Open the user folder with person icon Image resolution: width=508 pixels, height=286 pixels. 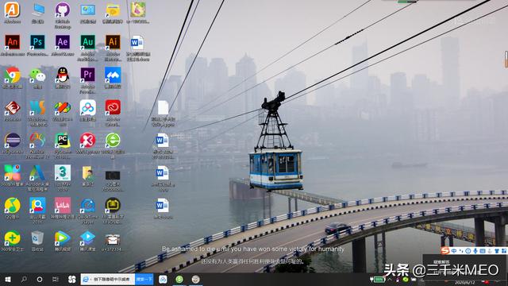point(88,173)
